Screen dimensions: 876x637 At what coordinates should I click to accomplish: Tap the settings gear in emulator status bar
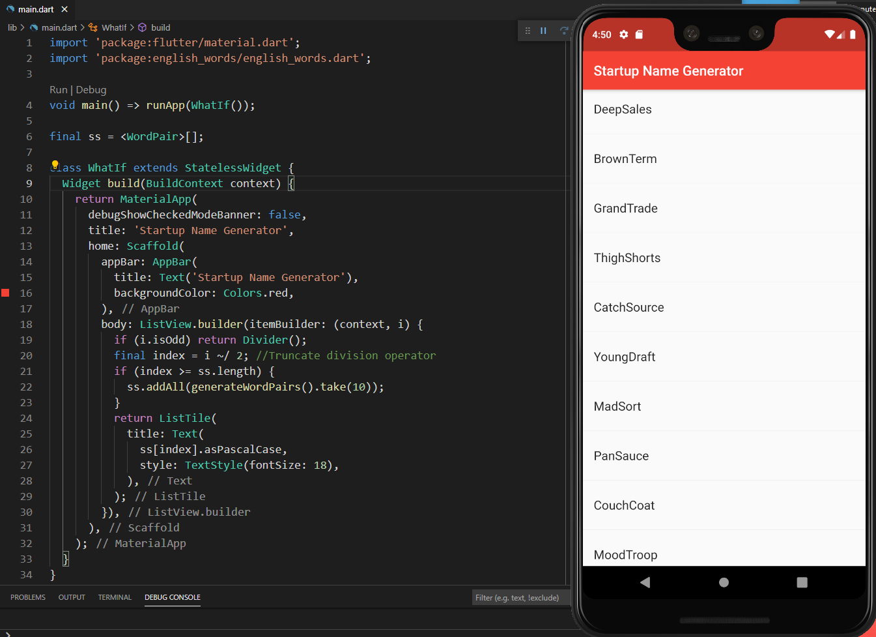click(624, 35)
